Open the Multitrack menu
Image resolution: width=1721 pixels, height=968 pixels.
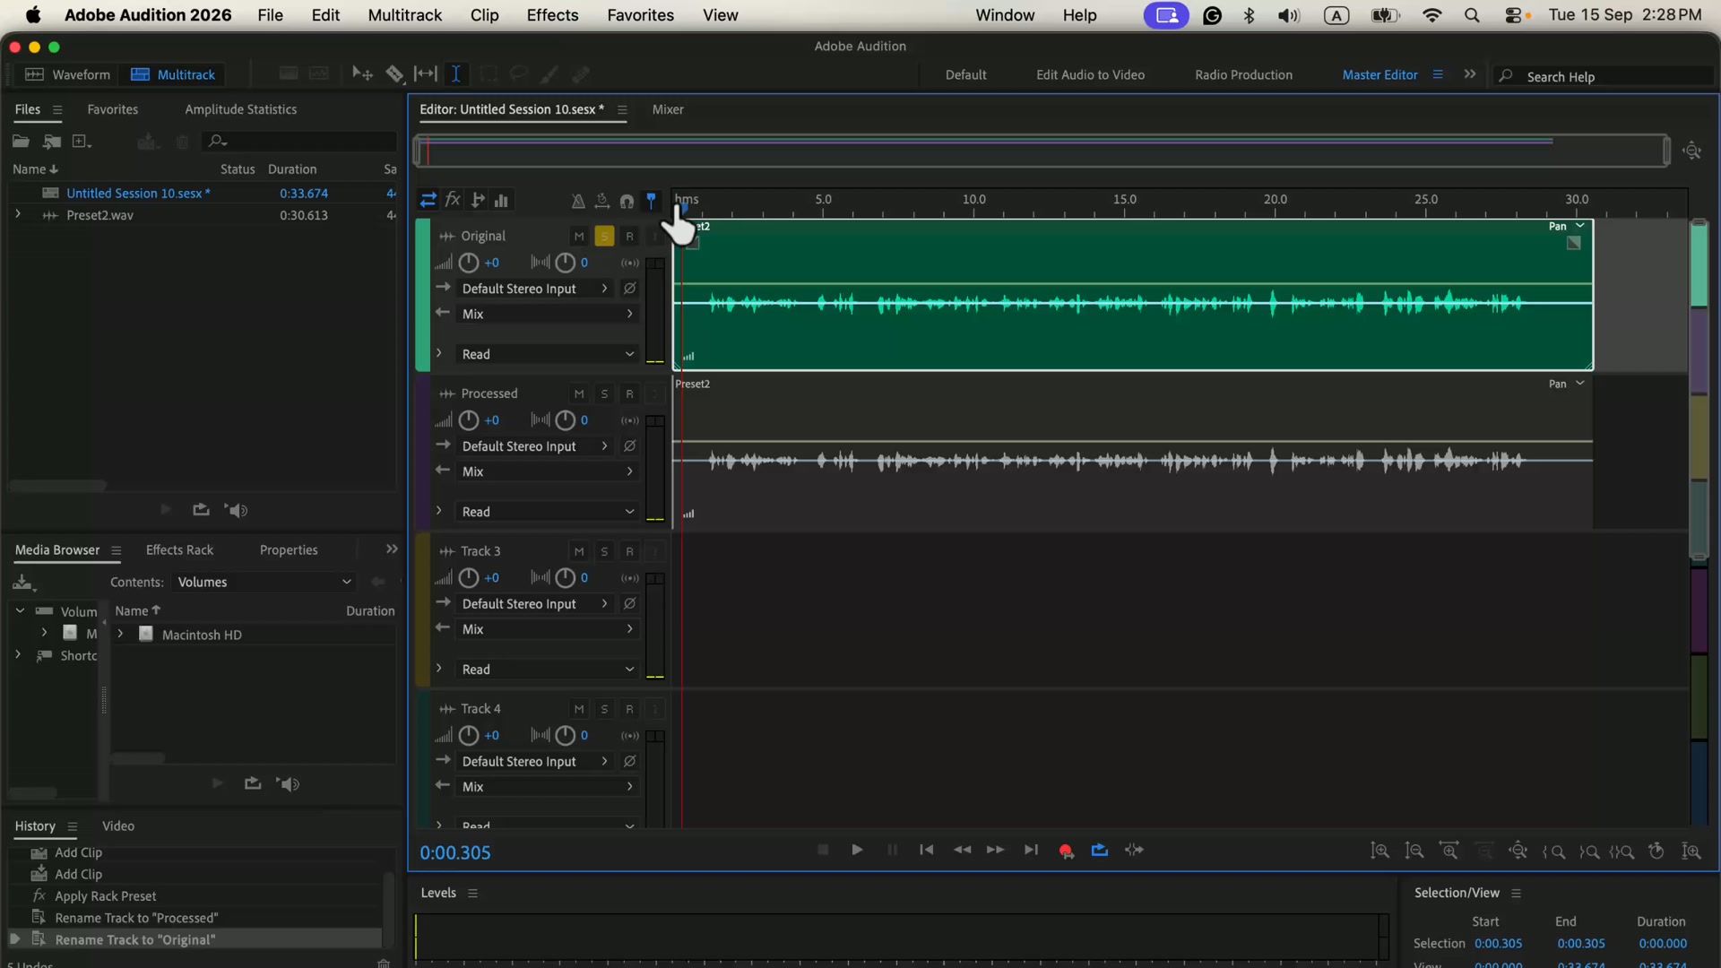pyautogui.click(x=404, y=15)
